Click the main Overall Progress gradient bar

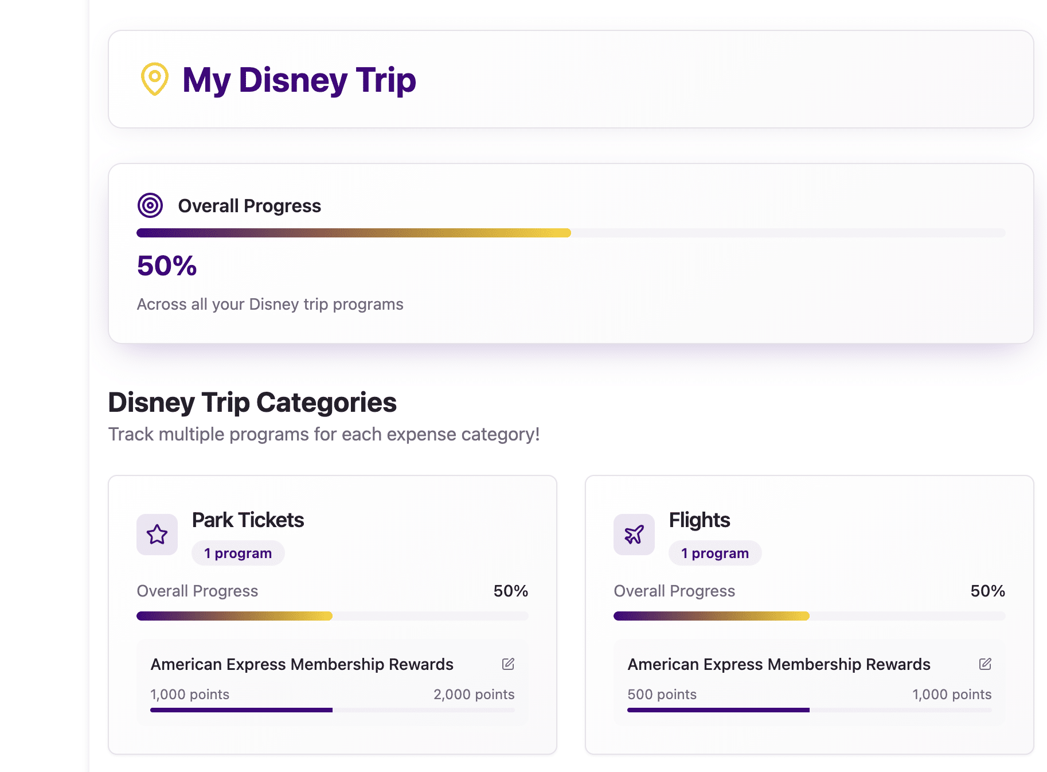(x=571, y=233)
